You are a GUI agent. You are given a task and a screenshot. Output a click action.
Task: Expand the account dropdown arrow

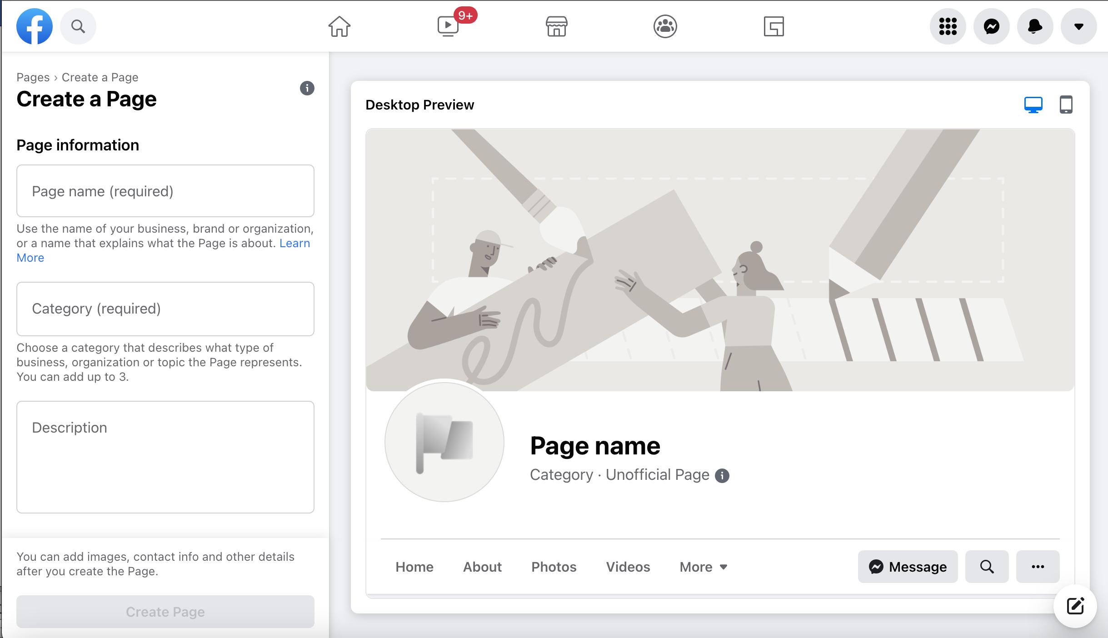[1078, 26]
